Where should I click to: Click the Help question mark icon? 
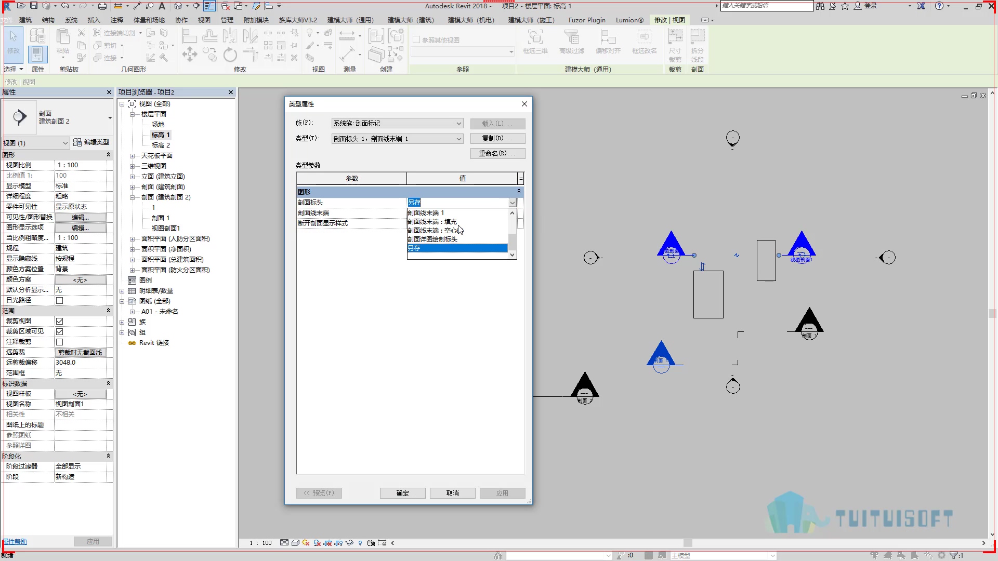point(939,6)
